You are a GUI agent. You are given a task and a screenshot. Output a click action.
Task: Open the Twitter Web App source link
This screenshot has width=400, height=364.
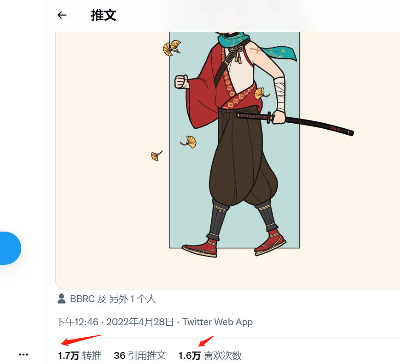[x=218, y=322]
